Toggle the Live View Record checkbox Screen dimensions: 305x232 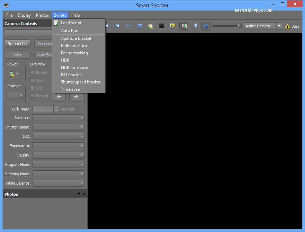pyautogui.click(x=32, y=96)
